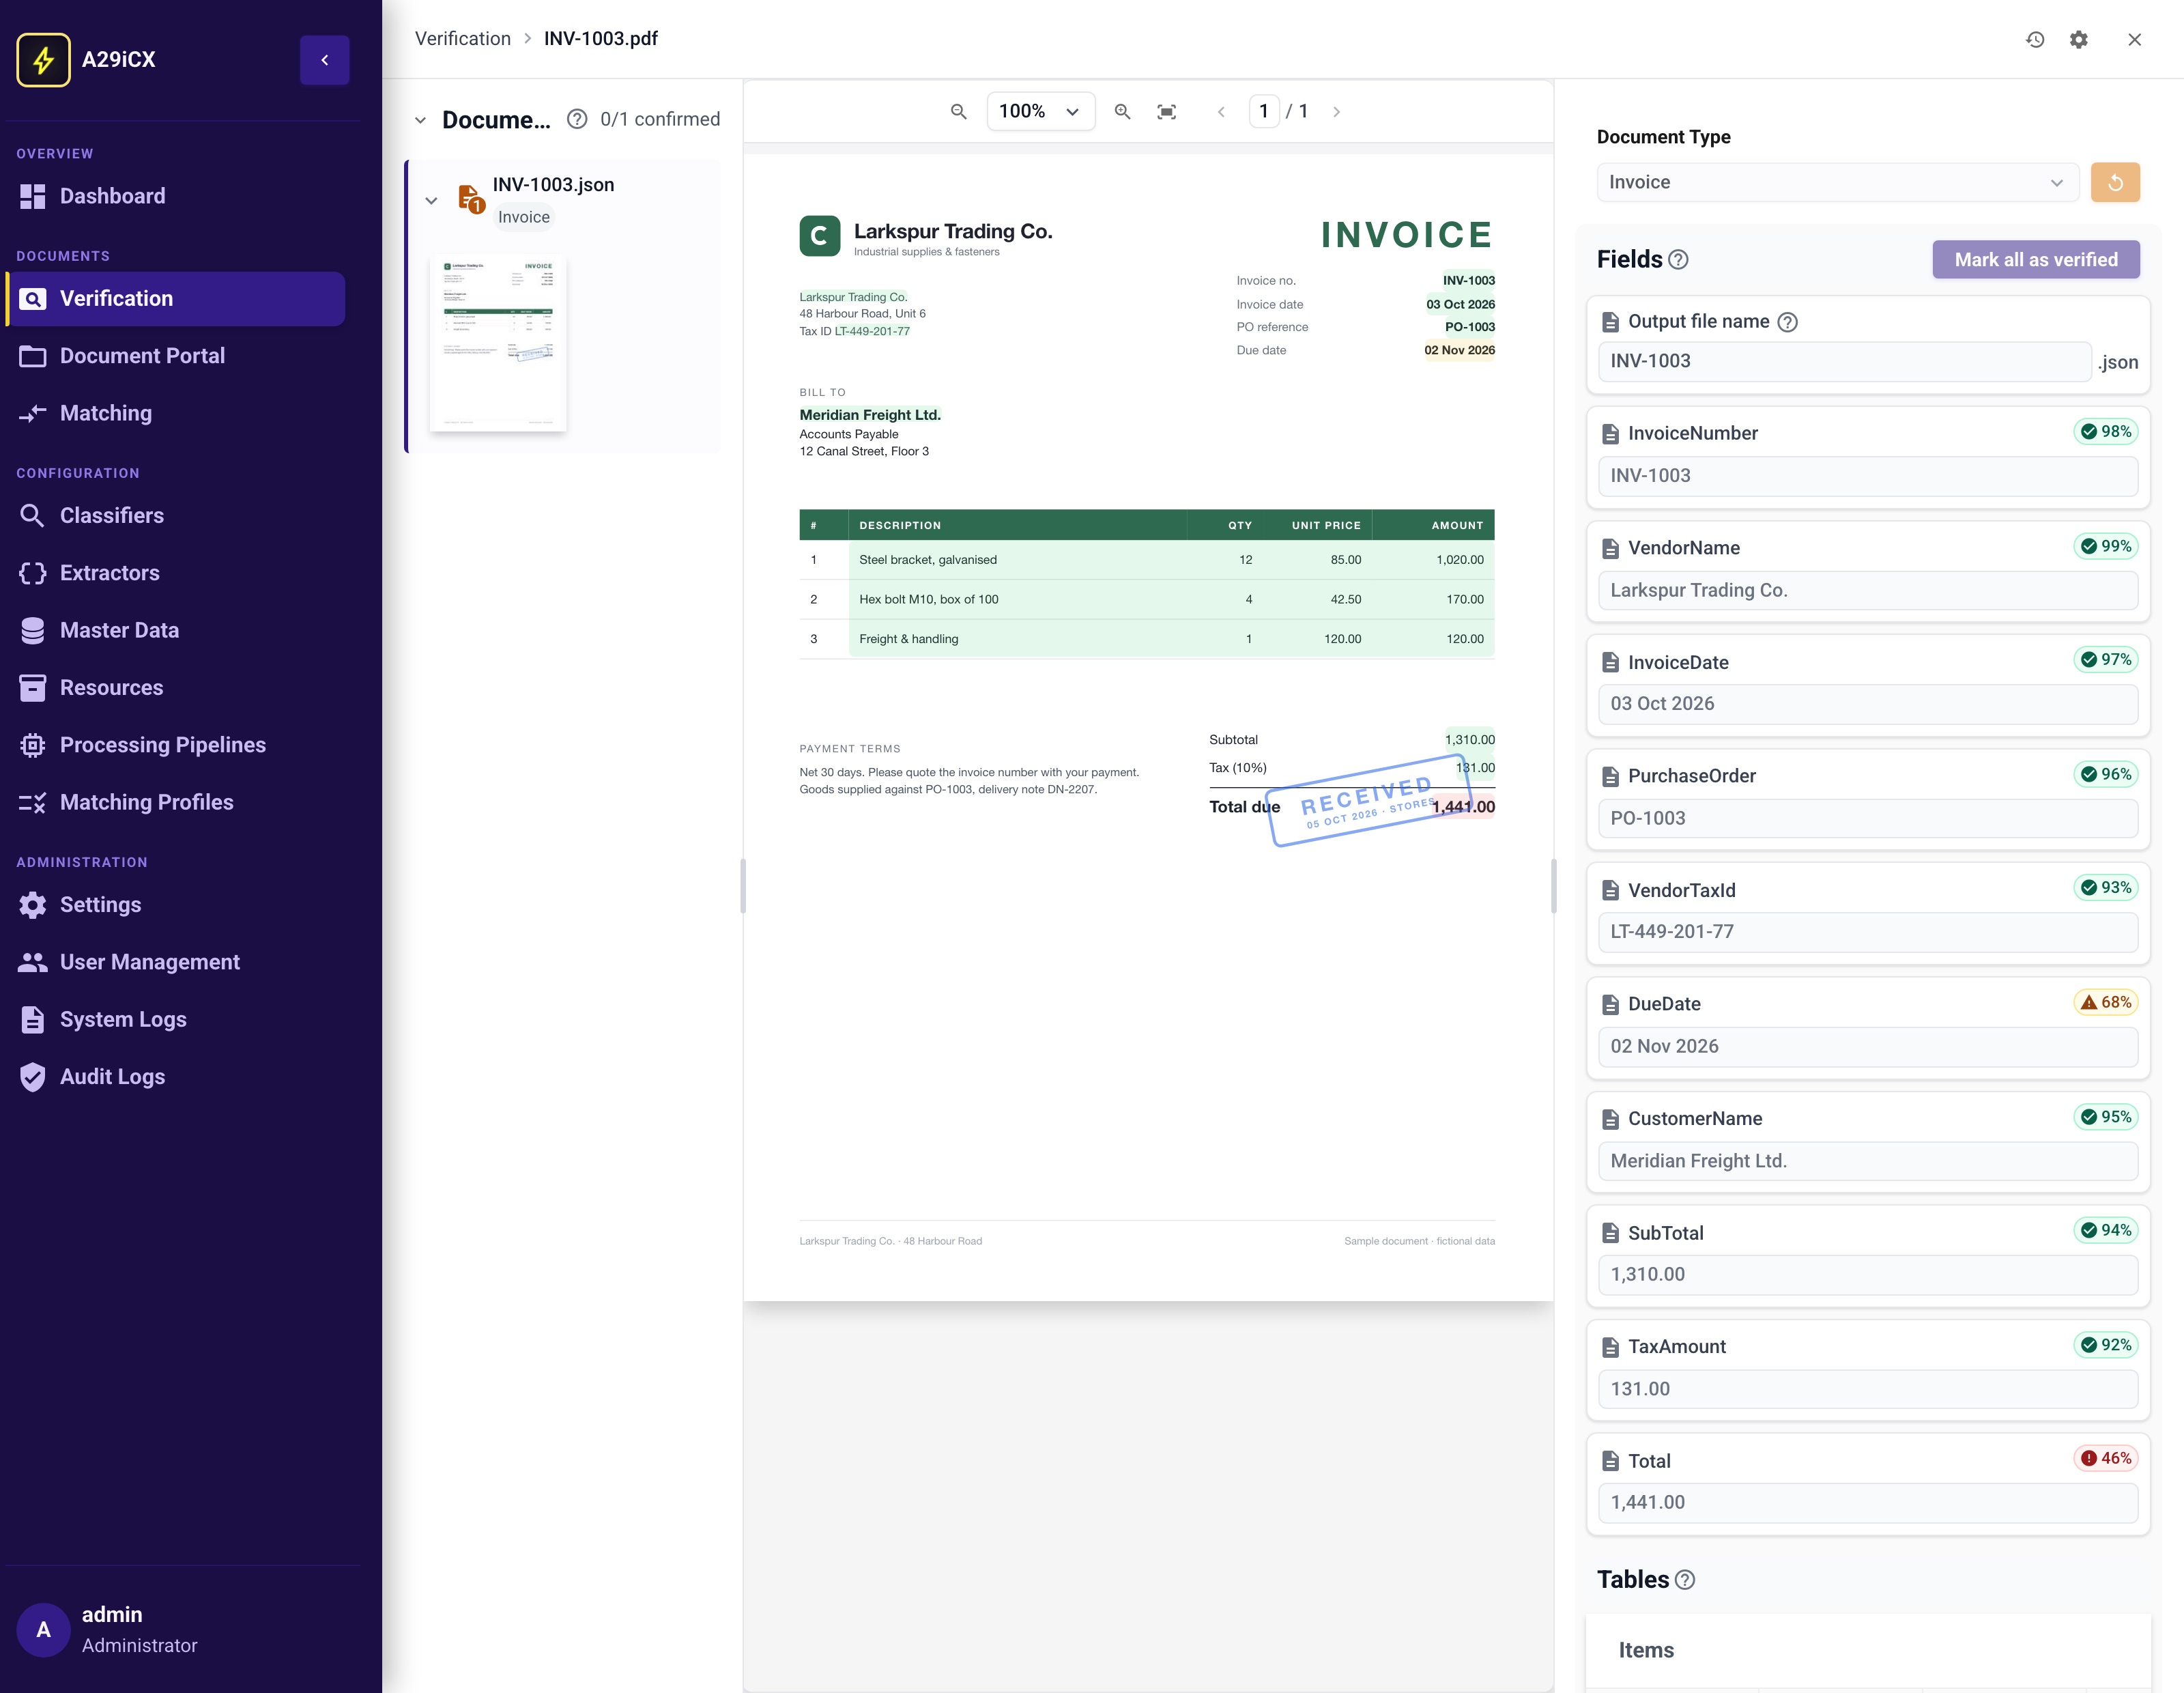Viewport: 2184px width, 1693px height.
Task: Collapse the INV-1003.json item chevron
Action: pos(431,200)
